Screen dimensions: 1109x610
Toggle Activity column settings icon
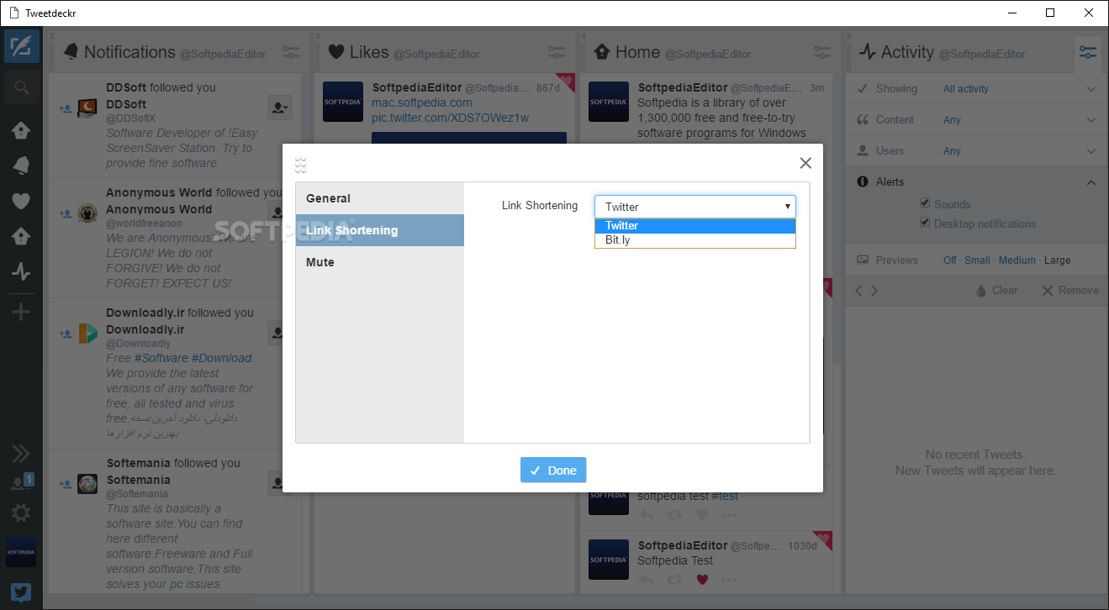[1088, 52]
